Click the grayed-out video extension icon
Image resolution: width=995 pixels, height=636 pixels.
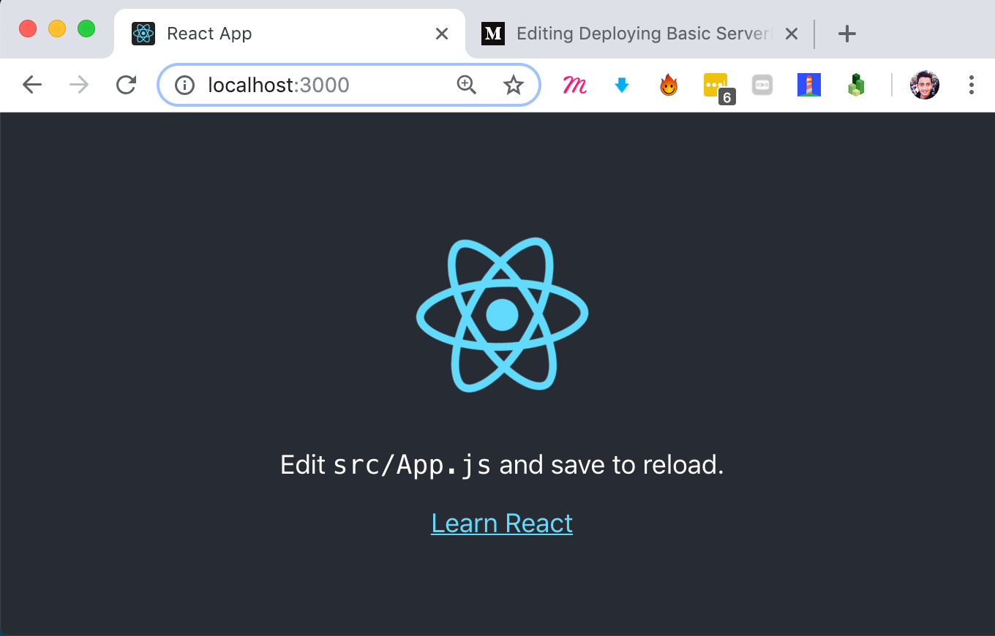(x=762, y=85)
